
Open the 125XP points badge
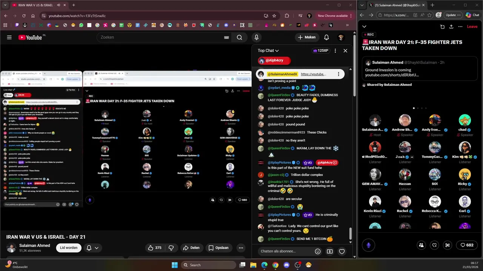pos(321,50)
